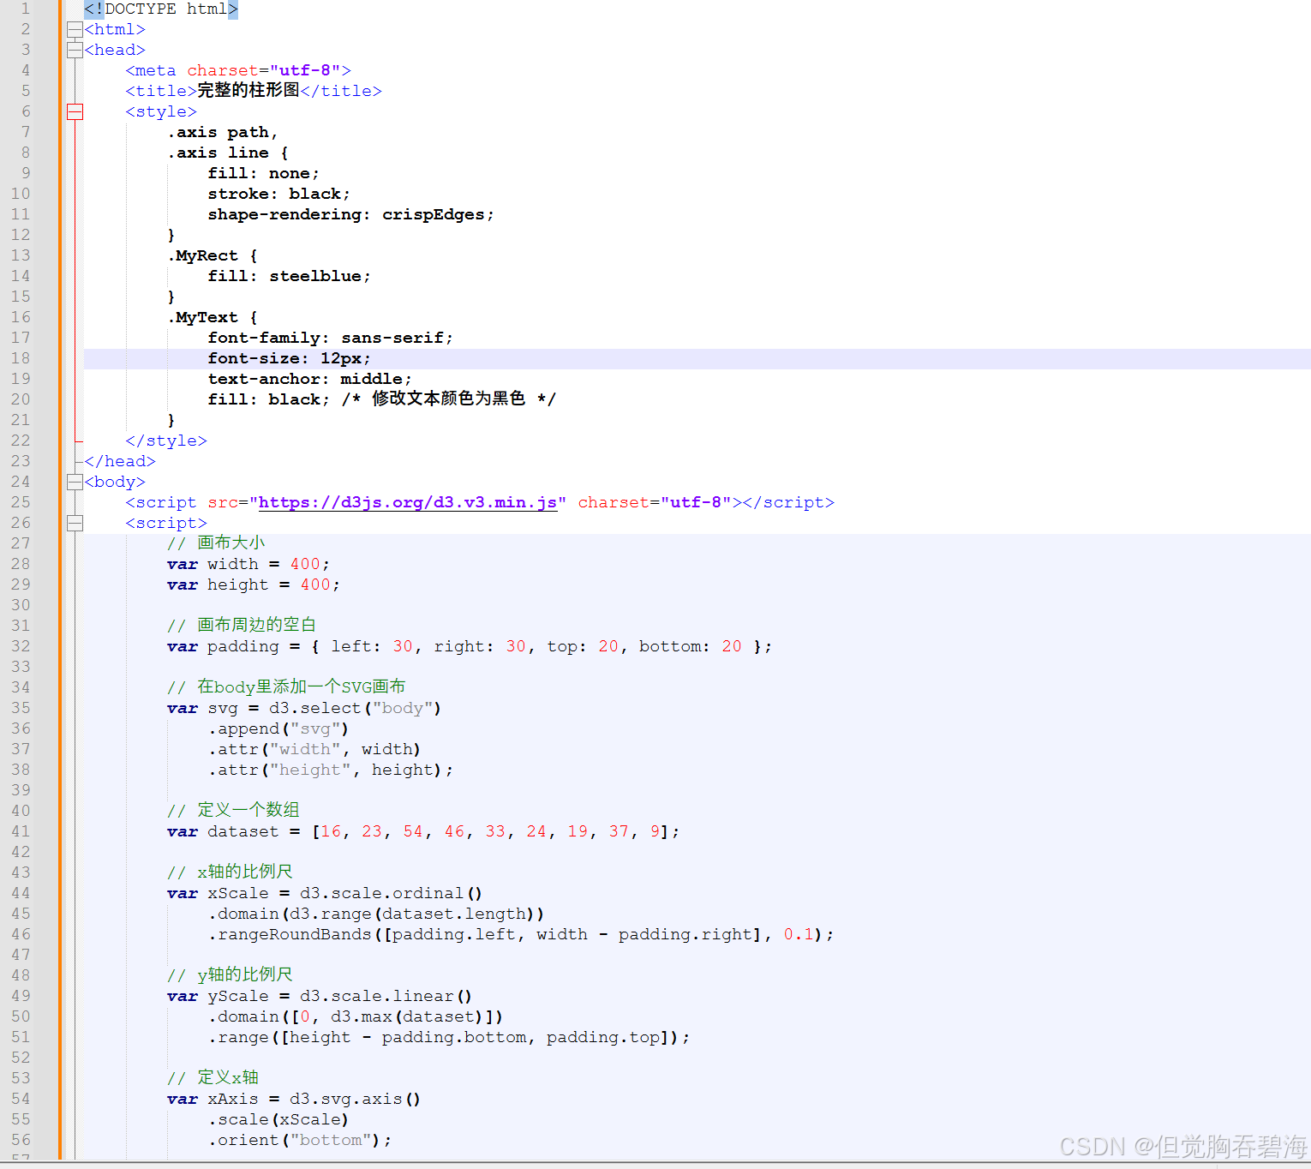Click 'd3.svg.axis()' code

coord(355,1099)
